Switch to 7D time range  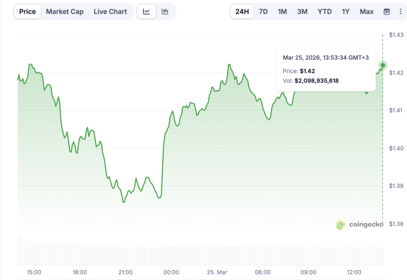pyautogui.click(x=263, y=12)
